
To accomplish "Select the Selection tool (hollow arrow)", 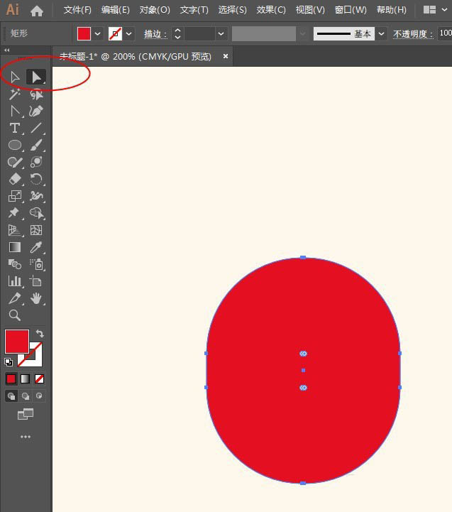I will (15, 77).
